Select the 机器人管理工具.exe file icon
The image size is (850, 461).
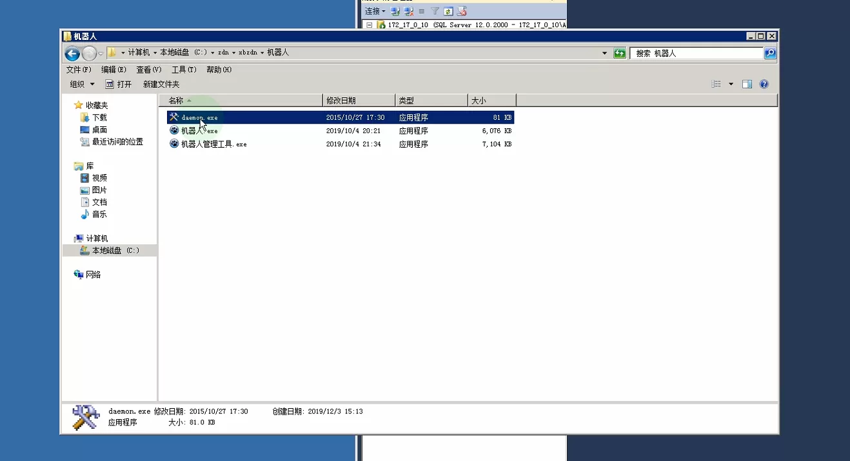(174, 144)
